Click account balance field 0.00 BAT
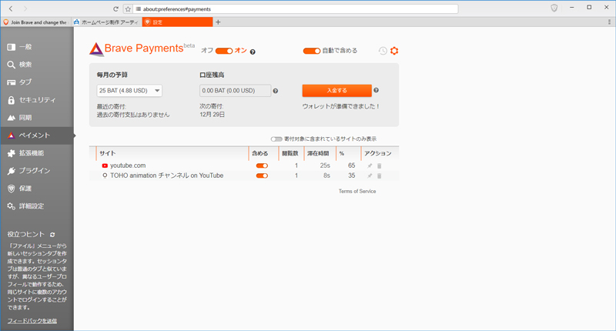The image size is (616, 331). tap(235, 91)
